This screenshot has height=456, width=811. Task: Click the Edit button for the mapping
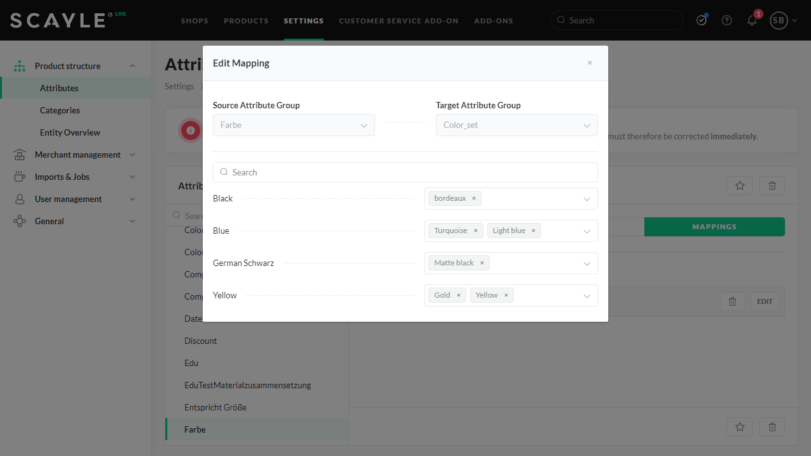(x=765, y=301)
